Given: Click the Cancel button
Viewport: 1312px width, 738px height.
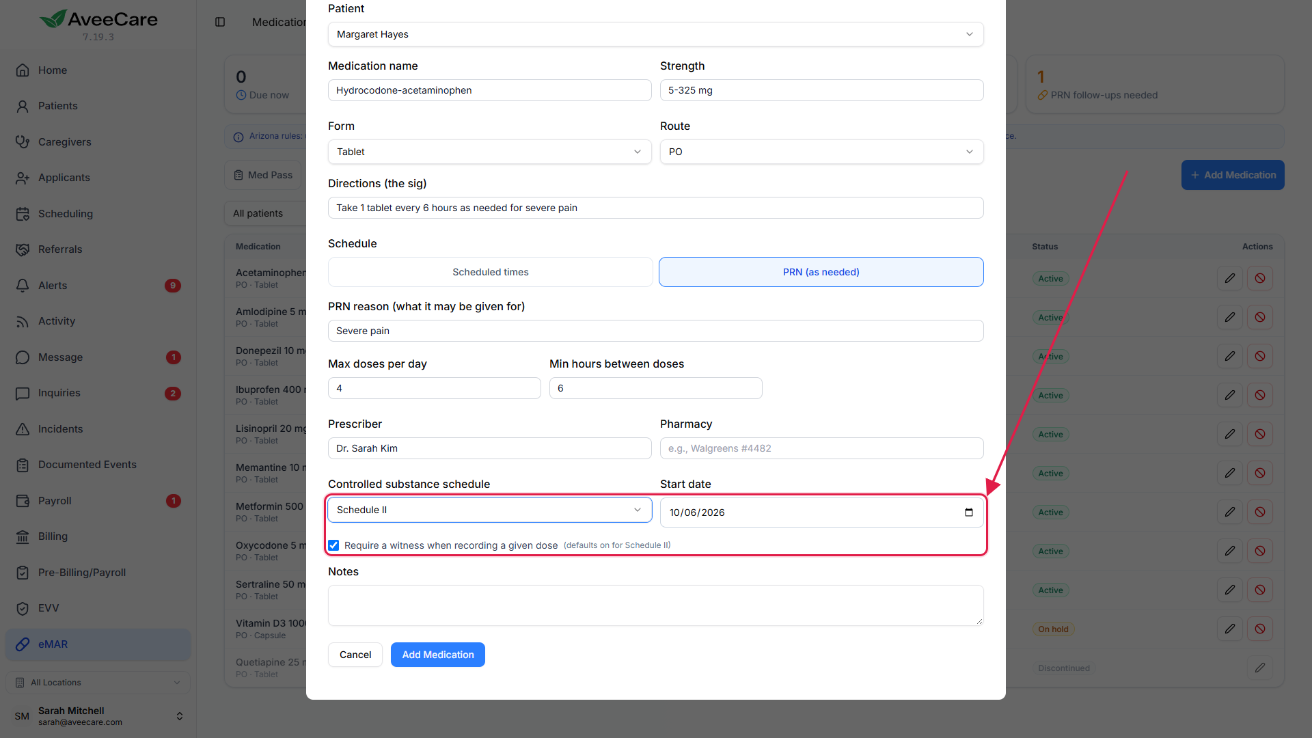Looking at the screenshot, I should tap(355, 655).
